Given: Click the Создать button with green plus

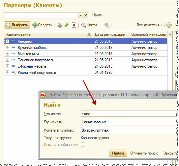Looking at the screenshot, I should (x=42, y=25).
